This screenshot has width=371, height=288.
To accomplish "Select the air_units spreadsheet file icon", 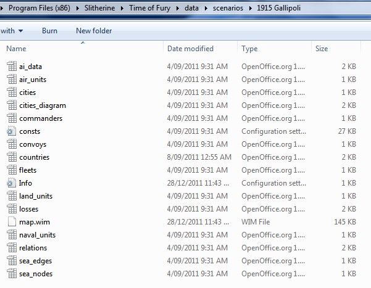I will (x=12, y=80).
